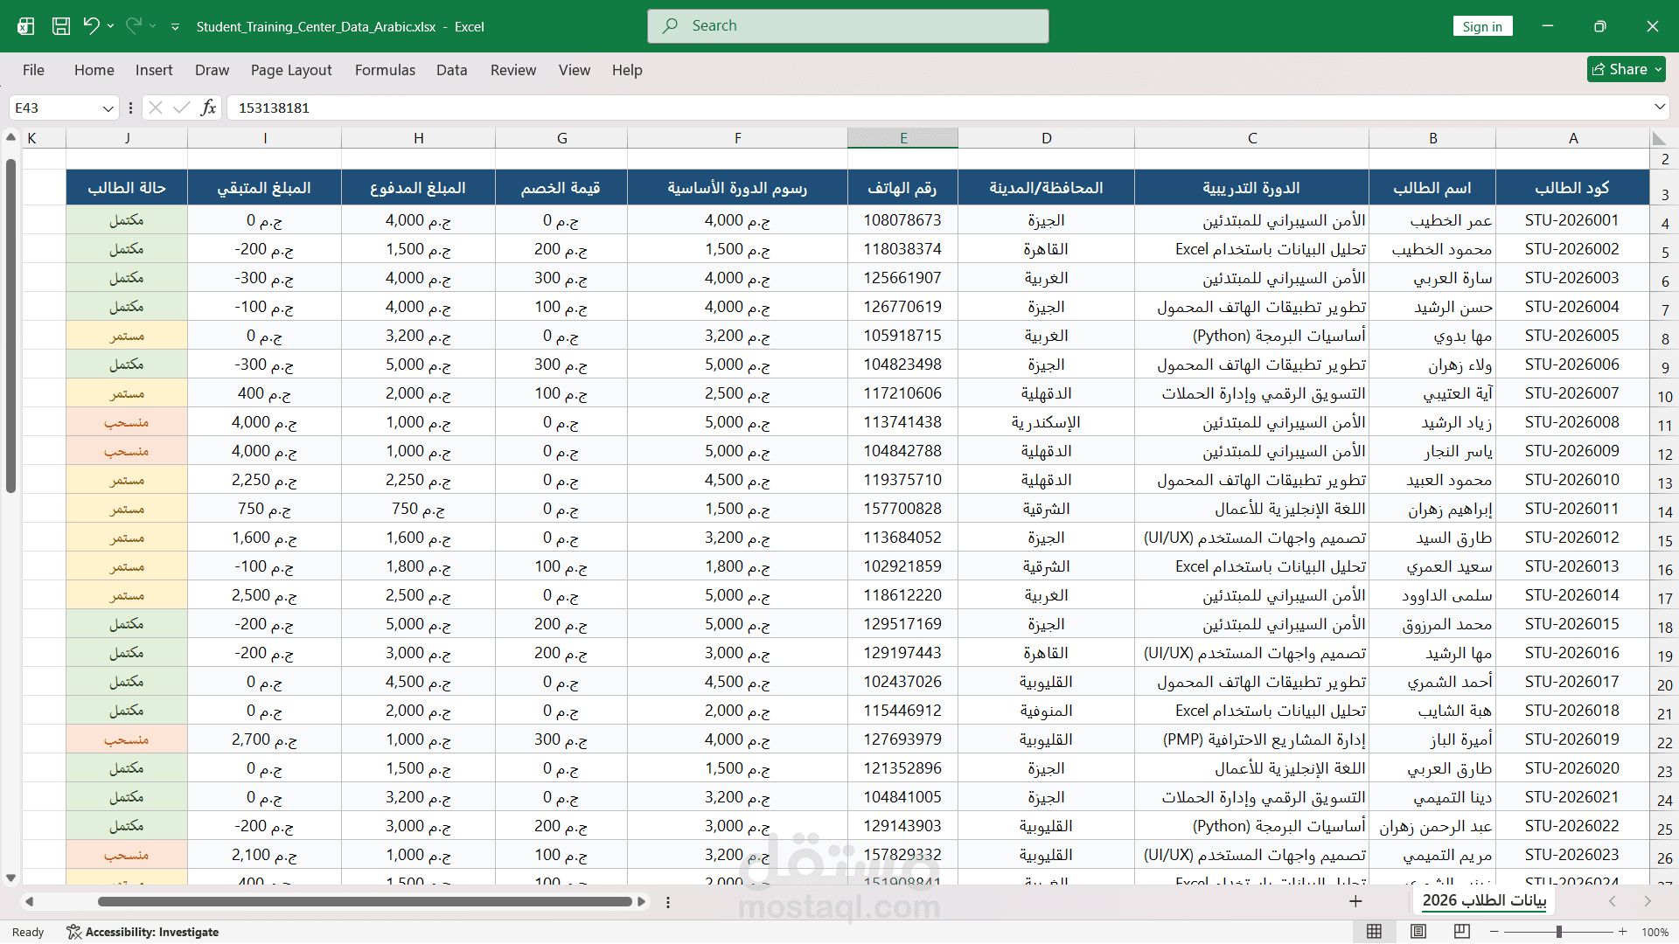The width and height of the screenshot is (1679, 944).
Task: Switch to the View tab
Action: pyautogui.click(x=575, y=70)
